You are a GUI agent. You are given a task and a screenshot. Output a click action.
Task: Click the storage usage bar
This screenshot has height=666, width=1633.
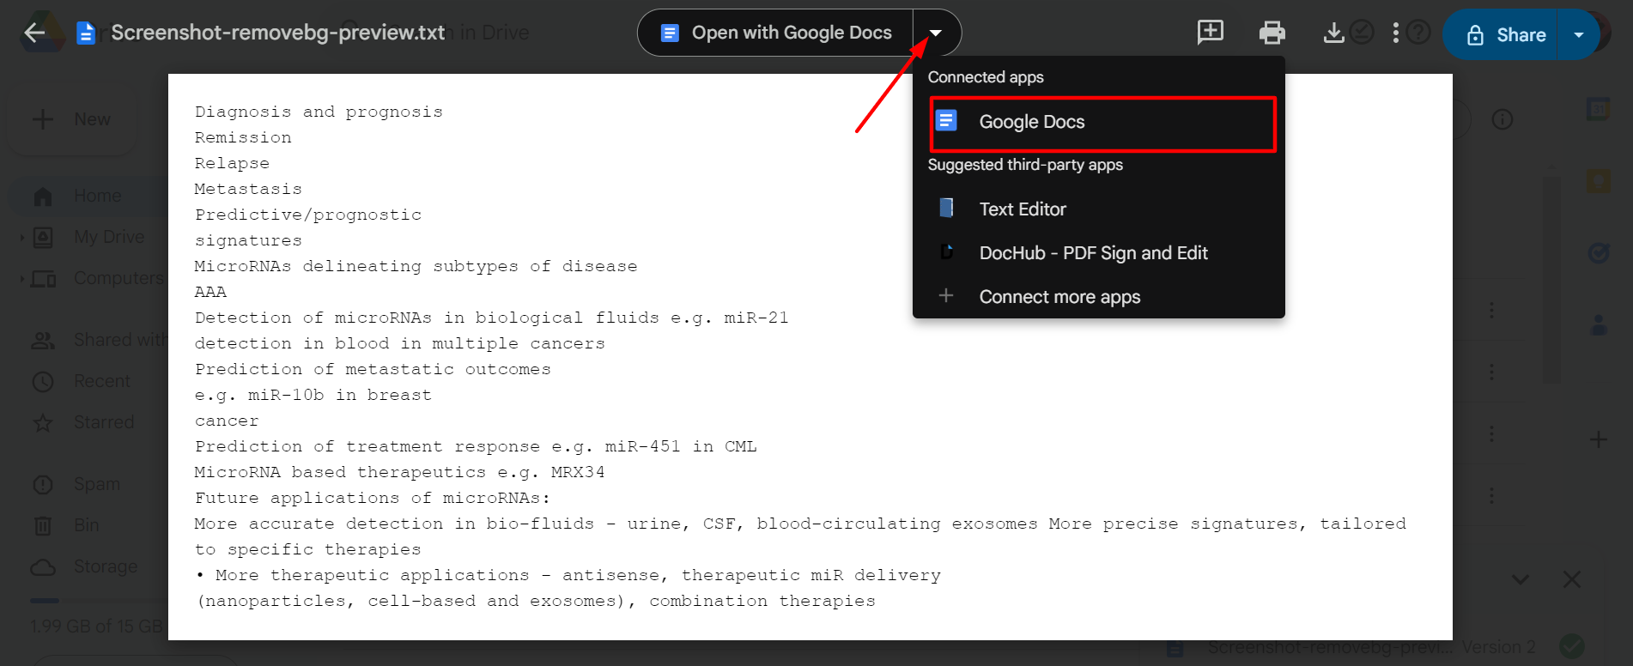pyautogui.click(x=99, y=601)
